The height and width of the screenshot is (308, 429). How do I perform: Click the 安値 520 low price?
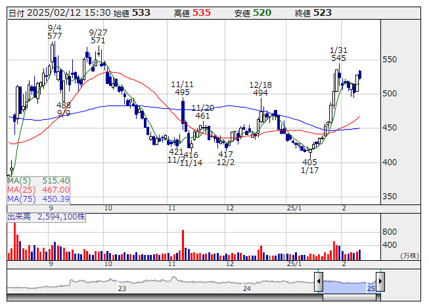coord(253,13)
